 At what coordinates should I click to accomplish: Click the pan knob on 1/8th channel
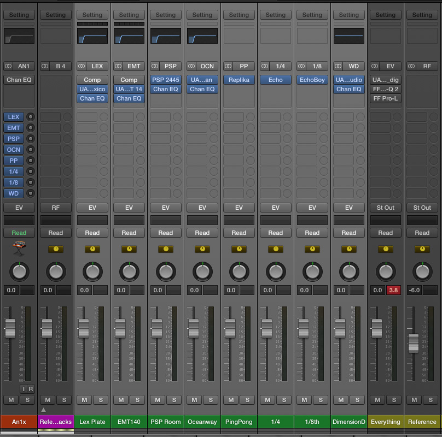tap(312, 271)
